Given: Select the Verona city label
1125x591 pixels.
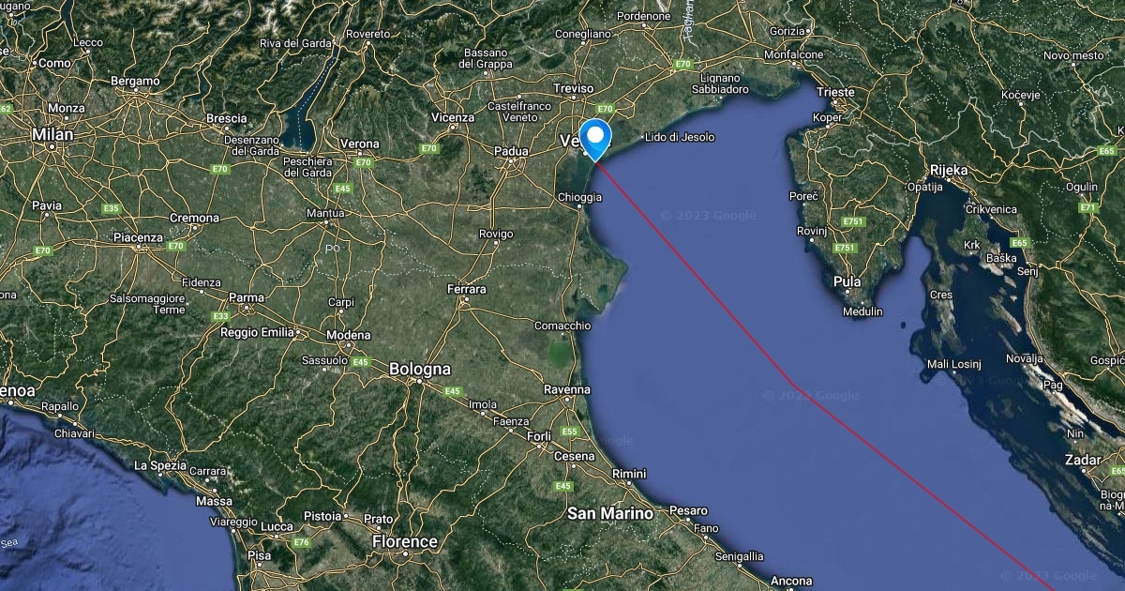Looking at the screenshot, I should [x=358, y=144].
